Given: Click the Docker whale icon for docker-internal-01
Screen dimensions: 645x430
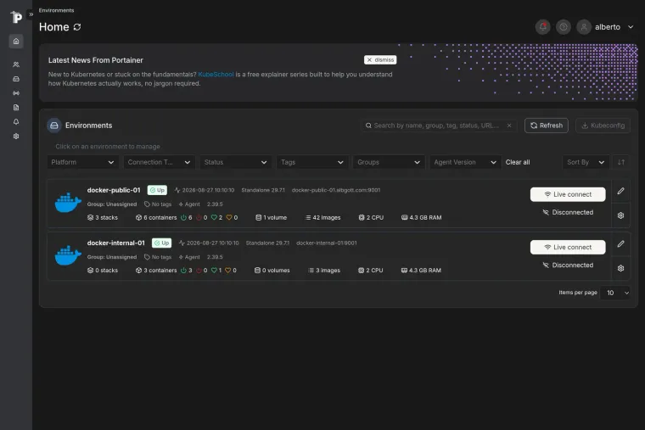Looking at the screenshot, I should (x=68, y=255).
